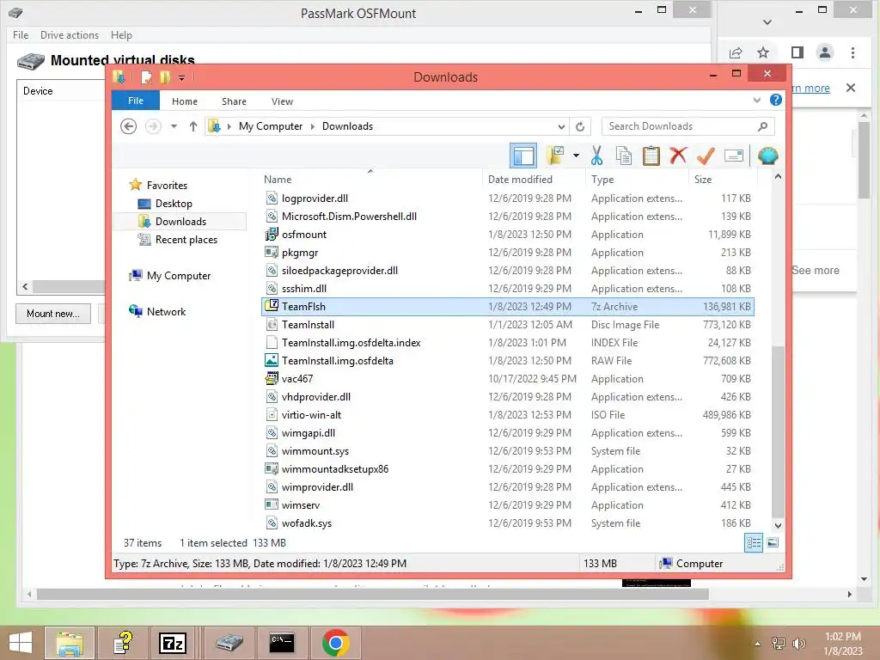880x660 pixels.
Task: Click the volume tray icon
Action: pyautogui.click(x=798, y=643)
